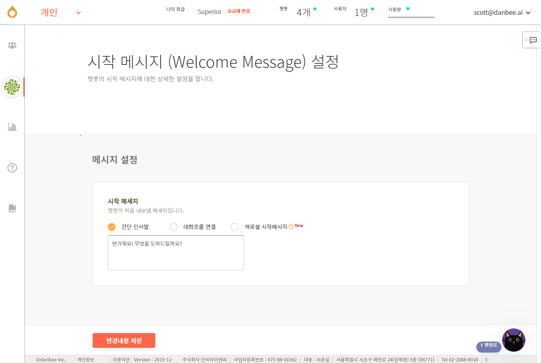This screenshot has height=363, width=541.
Task: Click the 사용량 usage progress bar
Action: 411,17
